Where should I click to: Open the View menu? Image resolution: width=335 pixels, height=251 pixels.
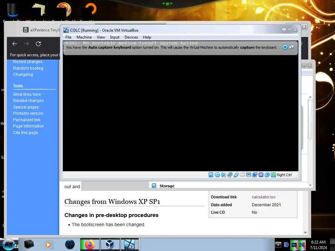click(101, 37)
